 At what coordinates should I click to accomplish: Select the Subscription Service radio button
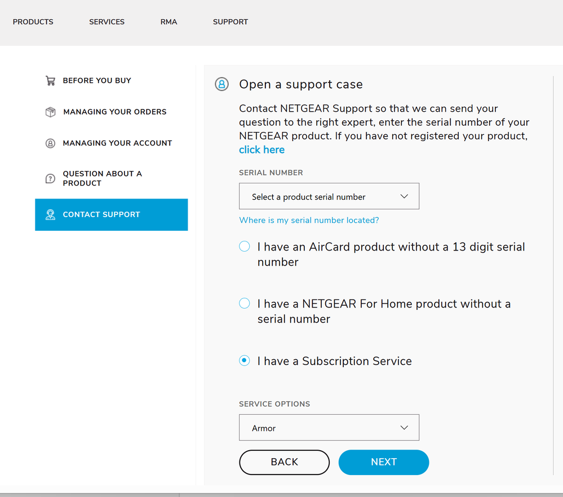pyautogui.click(x=245, y=360)
